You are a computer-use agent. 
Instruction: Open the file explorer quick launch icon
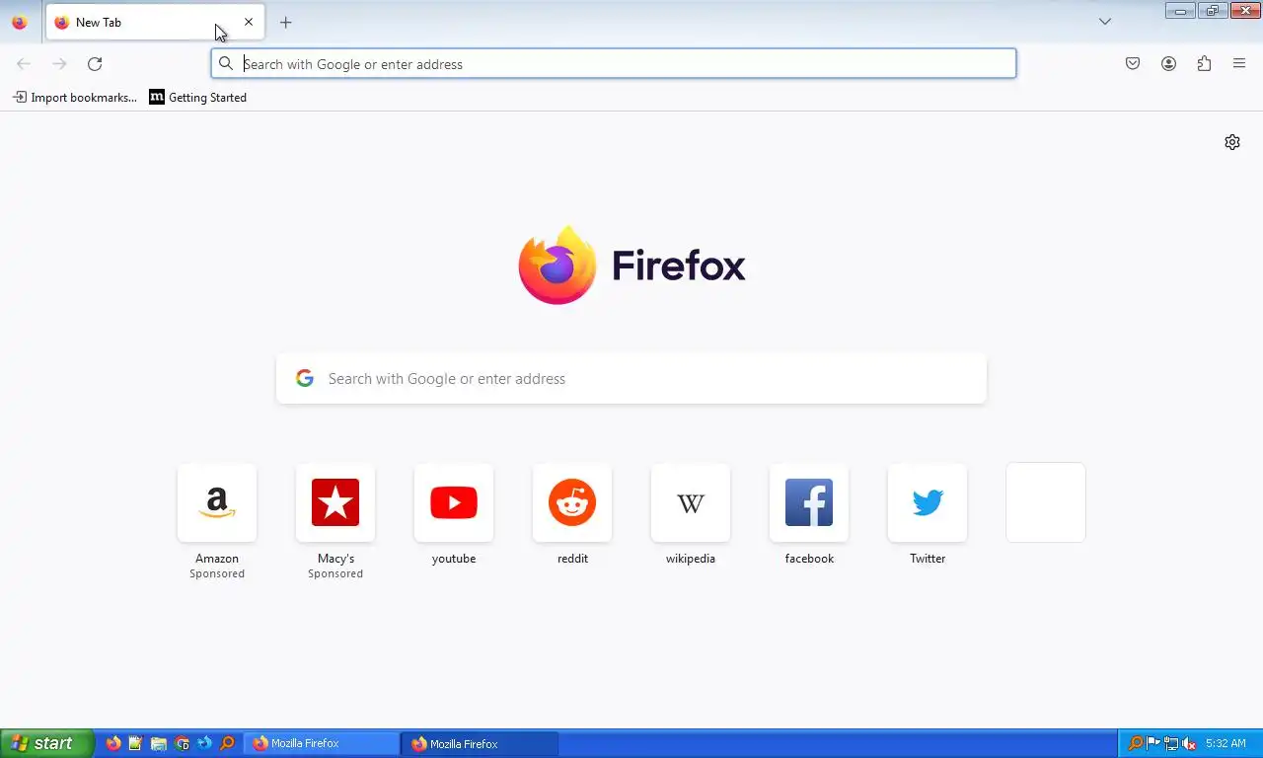point(159,743)
